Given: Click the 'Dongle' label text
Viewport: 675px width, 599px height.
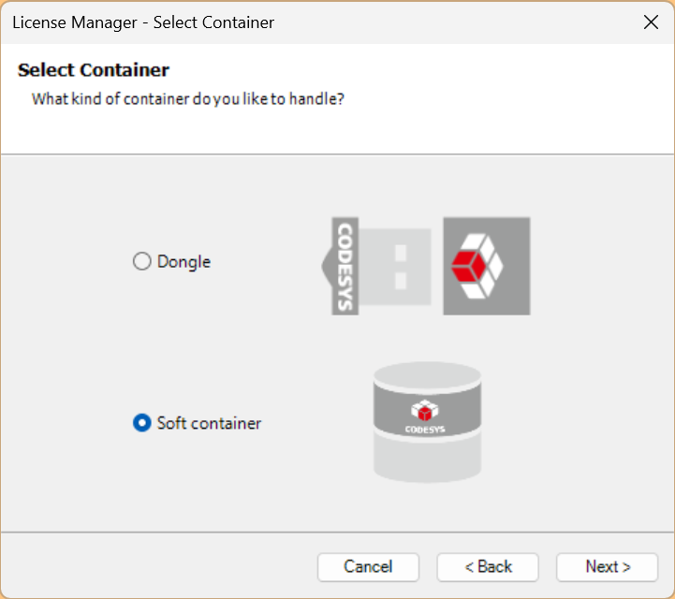Looking at the screenshot, I should point(183,262).
